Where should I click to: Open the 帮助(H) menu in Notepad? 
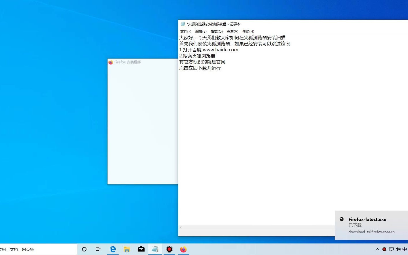248,31
